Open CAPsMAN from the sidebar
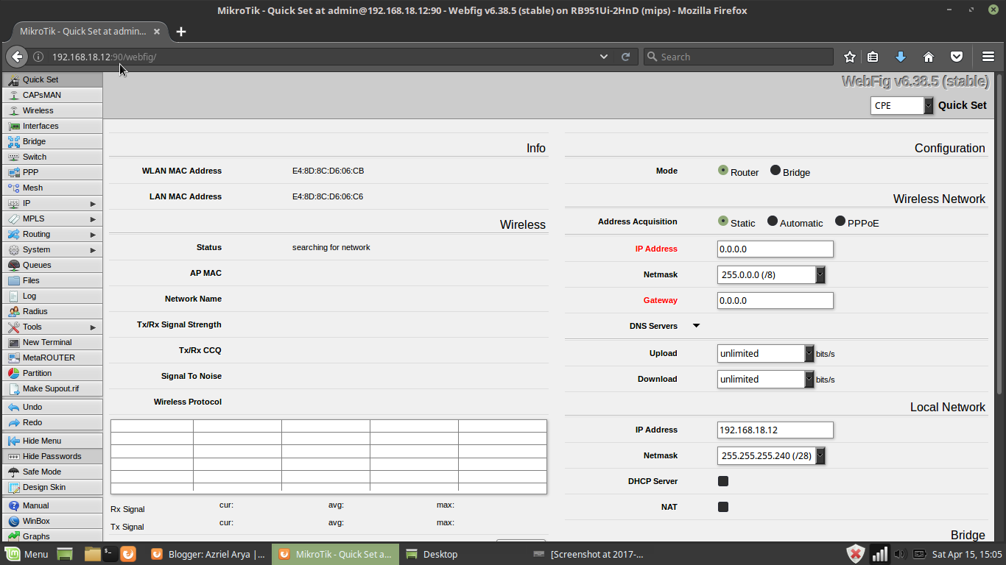The image size is (1006, 565). (52, 95)
